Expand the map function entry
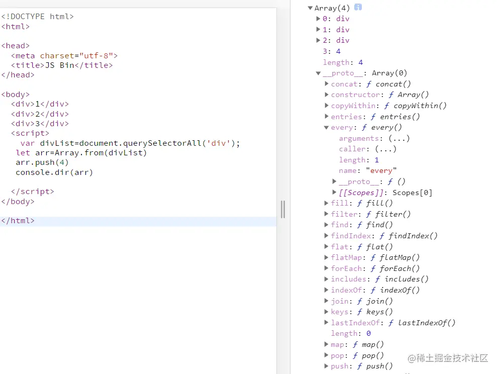Image resolution: width=499 pixels, height=374 pixels. (327, 344)
